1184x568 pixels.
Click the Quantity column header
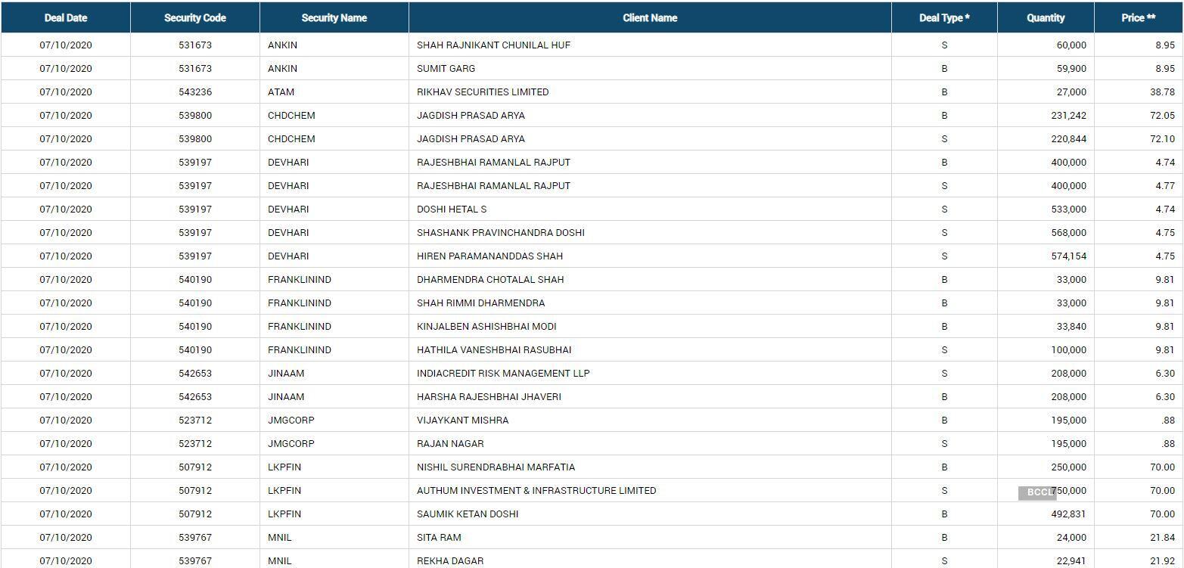tap(1045, 17)
